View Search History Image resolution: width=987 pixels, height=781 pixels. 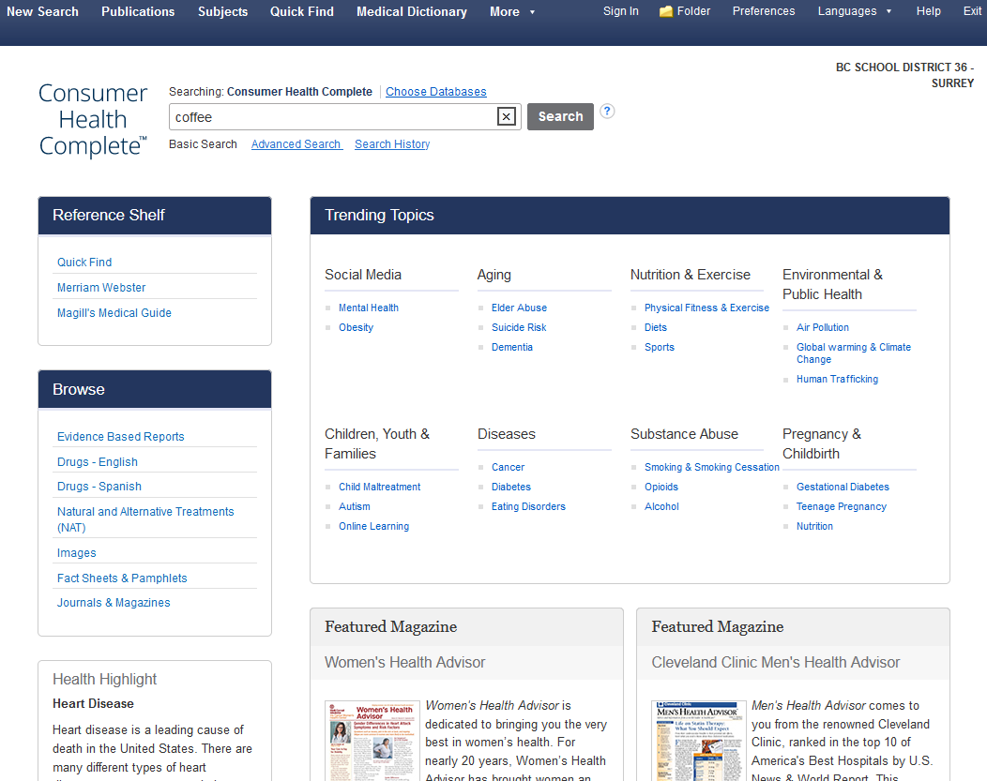pyautogui.click(x=392, y=144)
